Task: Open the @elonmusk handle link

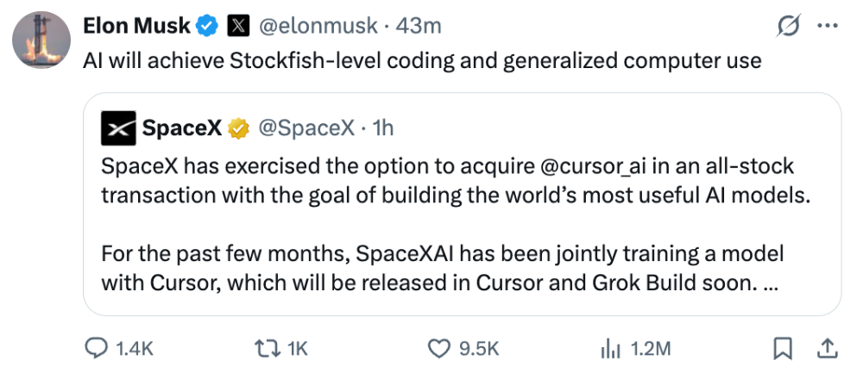Action: pyautogui.click(x=318, y=26)
